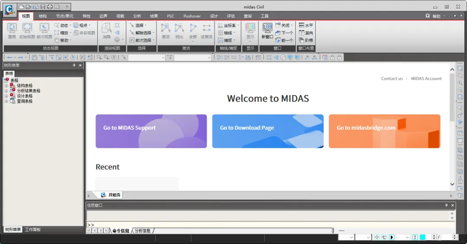The image size is (467, 244).
Task: Click the question mark icon in status bar
Action: pos(415,237)
